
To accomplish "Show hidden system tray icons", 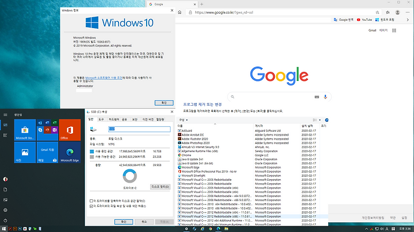I will point(366,229).
